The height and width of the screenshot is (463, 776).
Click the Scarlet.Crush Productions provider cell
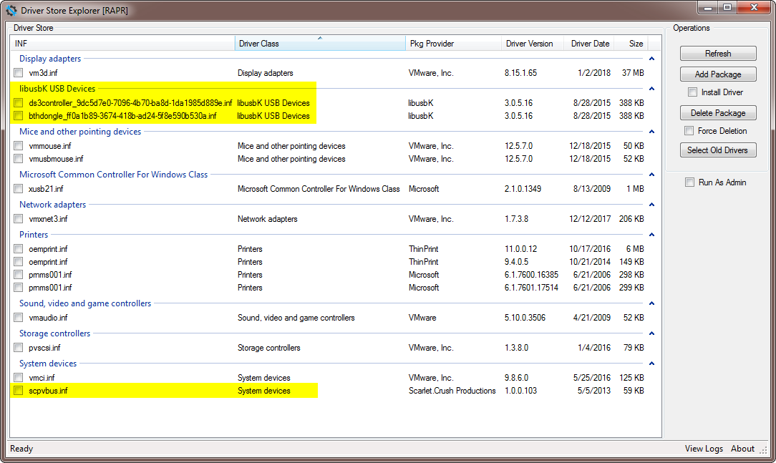point(452,391)
